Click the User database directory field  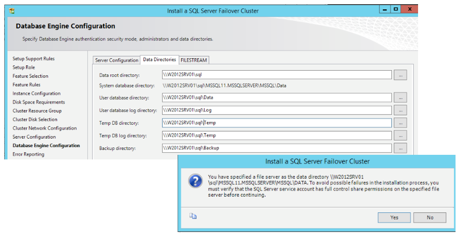click(x=277, y=98)
